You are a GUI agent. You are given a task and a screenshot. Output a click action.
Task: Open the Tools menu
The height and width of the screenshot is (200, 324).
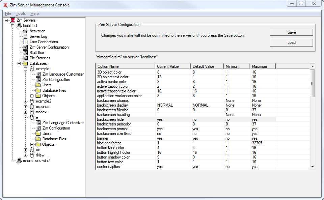tap(21, 13)
